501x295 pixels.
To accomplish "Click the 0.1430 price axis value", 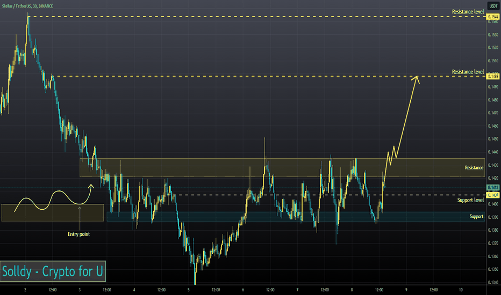I will [493, 165].
